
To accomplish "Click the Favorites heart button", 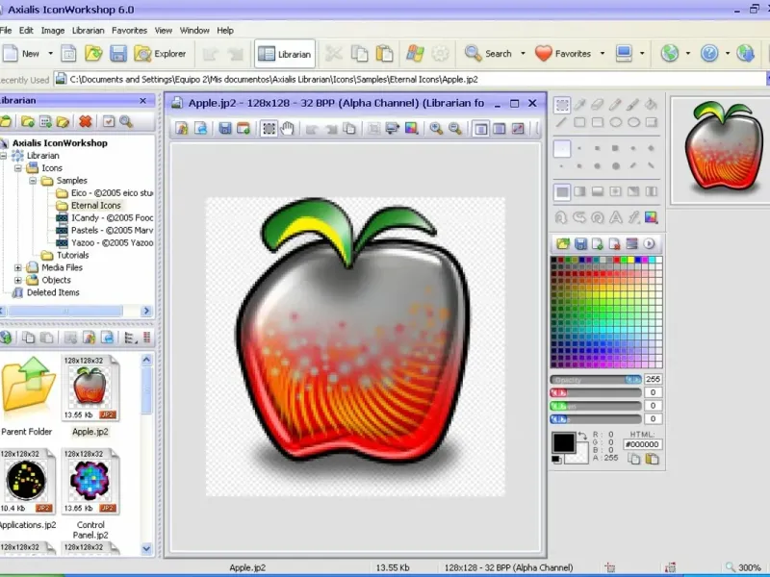I will coord(563,54).
